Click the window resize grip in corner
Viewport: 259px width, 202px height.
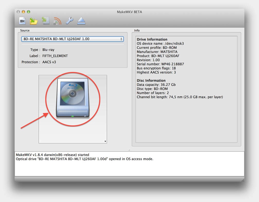(243, 180)
